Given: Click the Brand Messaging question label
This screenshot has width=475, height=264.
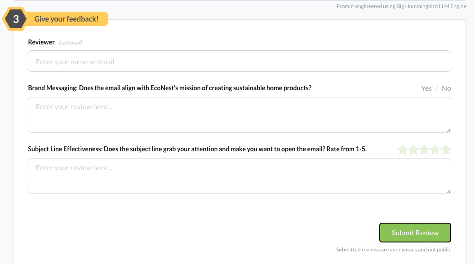Looking at the screenshot, I should point(169,88).
